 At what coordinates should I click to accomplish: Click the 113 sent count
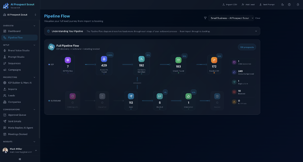[131, 103]
